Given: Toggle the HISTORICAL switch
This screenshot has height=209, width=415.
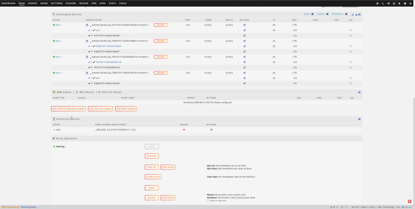Looking at the screenshot, I should tap(347, 14).
